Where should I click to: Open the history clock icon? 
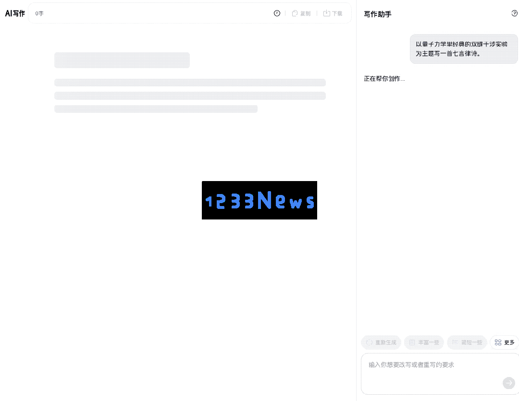coord(277,13)
